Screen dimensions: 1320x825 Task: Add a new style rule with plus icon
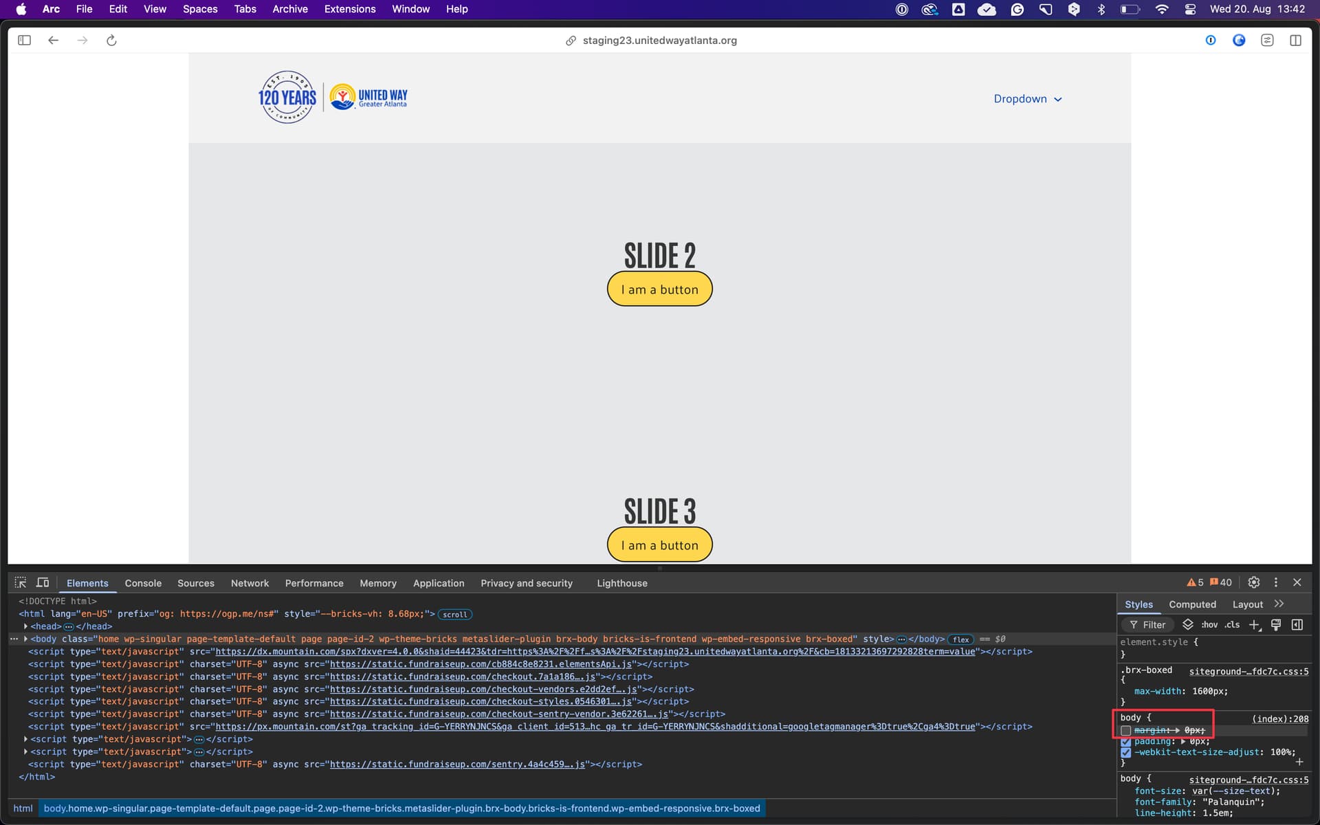point(1254,624)
